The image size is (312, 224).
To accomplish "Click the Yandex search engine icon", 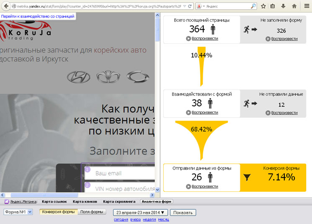I will (199, 7).
